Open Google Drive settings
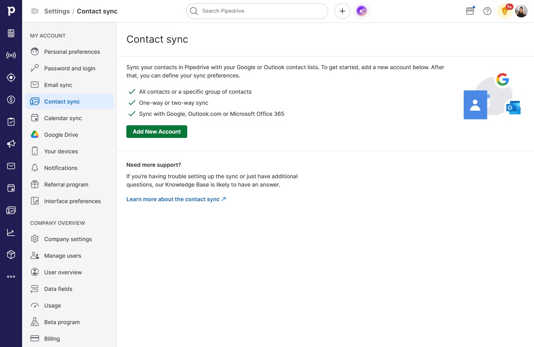Image resolution: width=534 pixels, height=347 pixels. click(x=70, y=135)
